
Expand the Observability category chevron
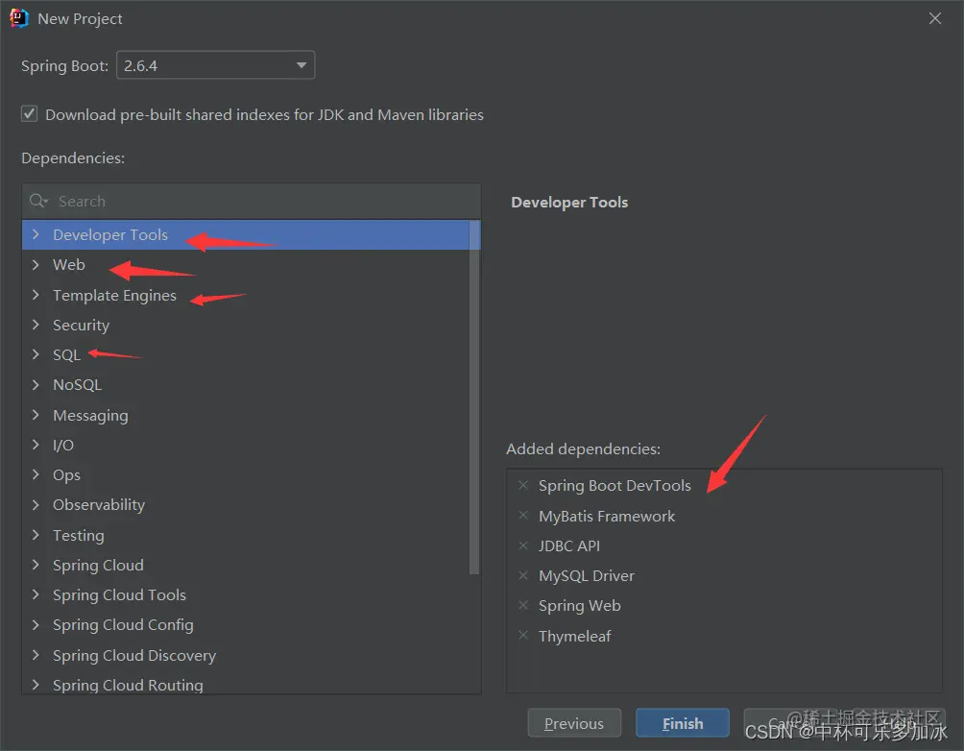36,504
